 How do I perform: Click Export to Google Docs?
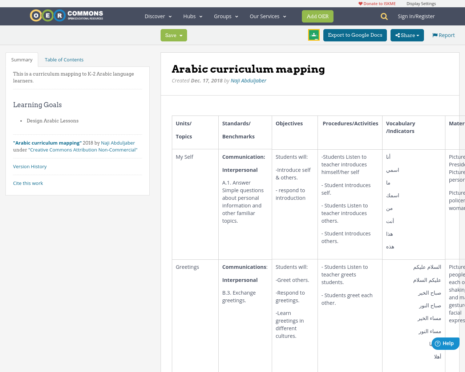[355, 35]
